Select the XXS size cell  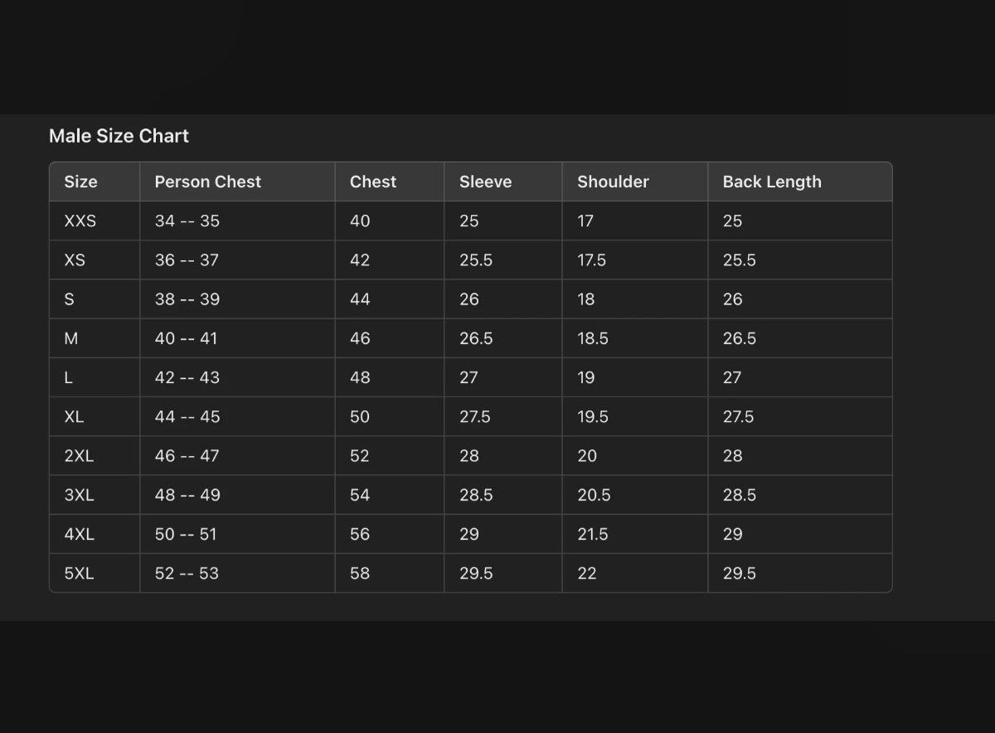[80, 221]
